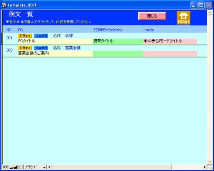Toggle the status area icon in bottom bar
Viewport: 214px width, 171px height.
click(21, 167)
